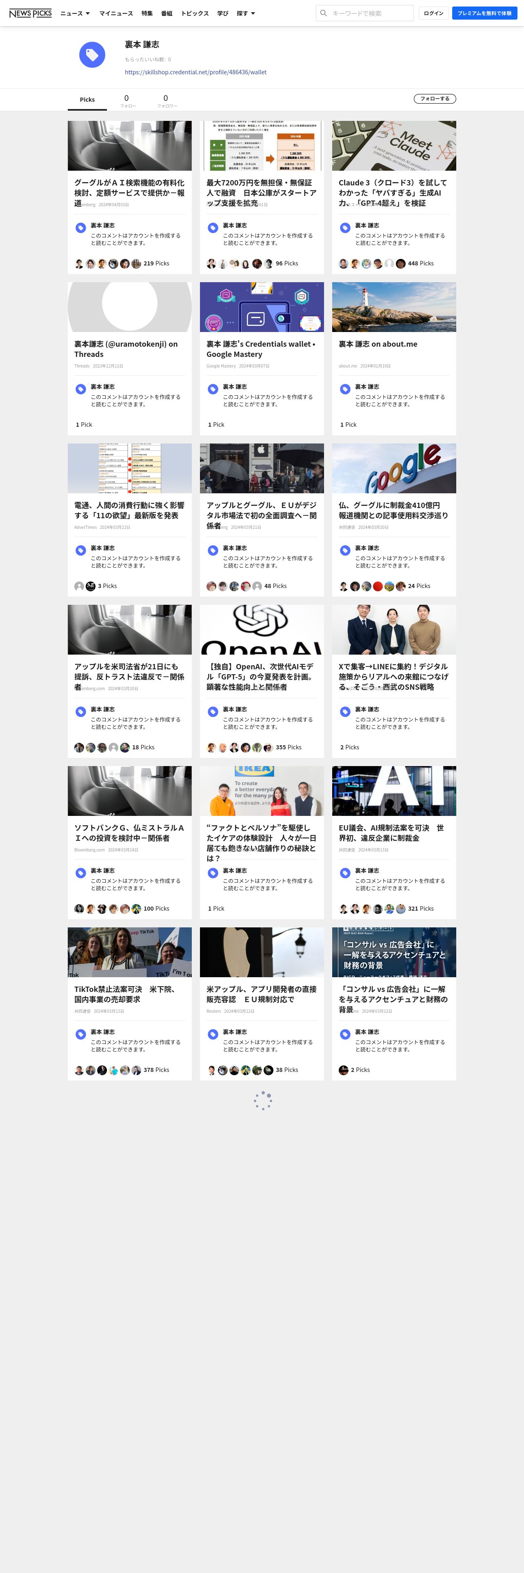
Task: Click プレミアムを無料で体験 button
Action: tap(484, 13)
